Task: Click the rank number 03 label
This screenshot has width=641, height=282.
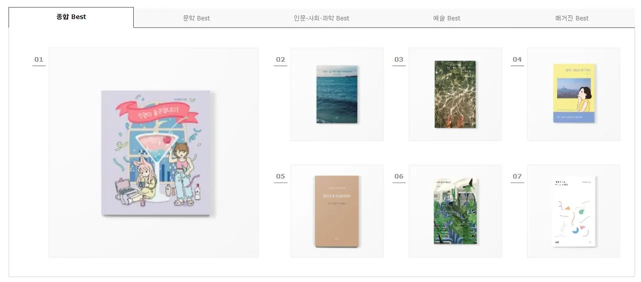Action: 399,60
